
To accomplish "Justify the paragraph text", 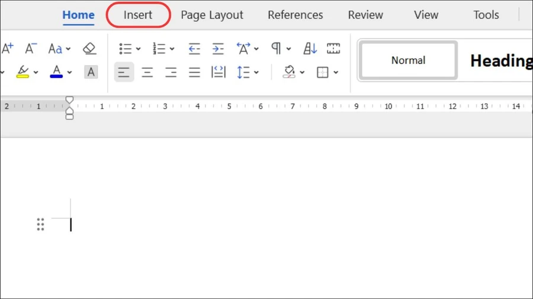I will pyautogui.click(x=194, y=72).
